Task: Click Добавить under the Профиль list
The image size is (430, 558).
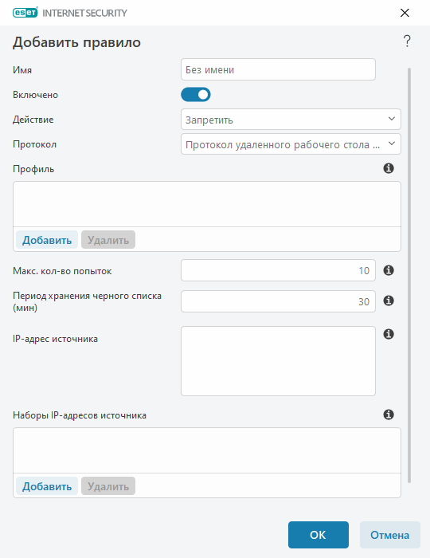Action: [47, 240]
